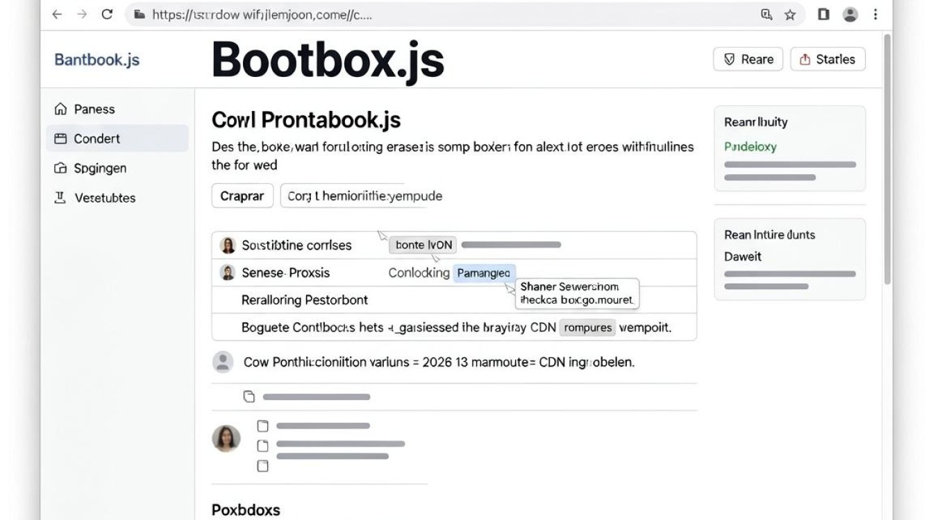Click the page vertical scrollbar
This screenshot has width=933, height=520.
coord(887,158)
